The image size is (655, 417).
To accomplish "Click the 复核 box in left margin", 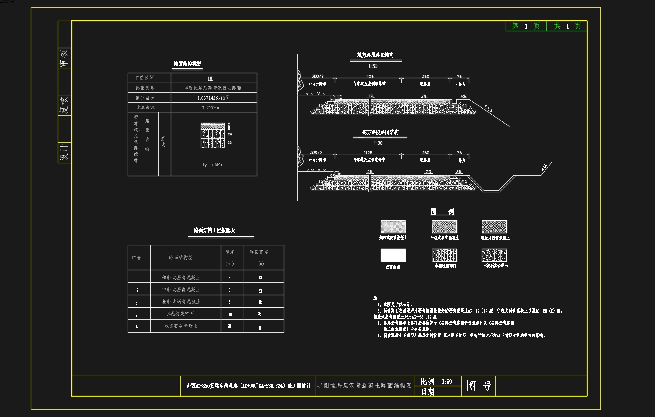I will [x=64, y=106].
